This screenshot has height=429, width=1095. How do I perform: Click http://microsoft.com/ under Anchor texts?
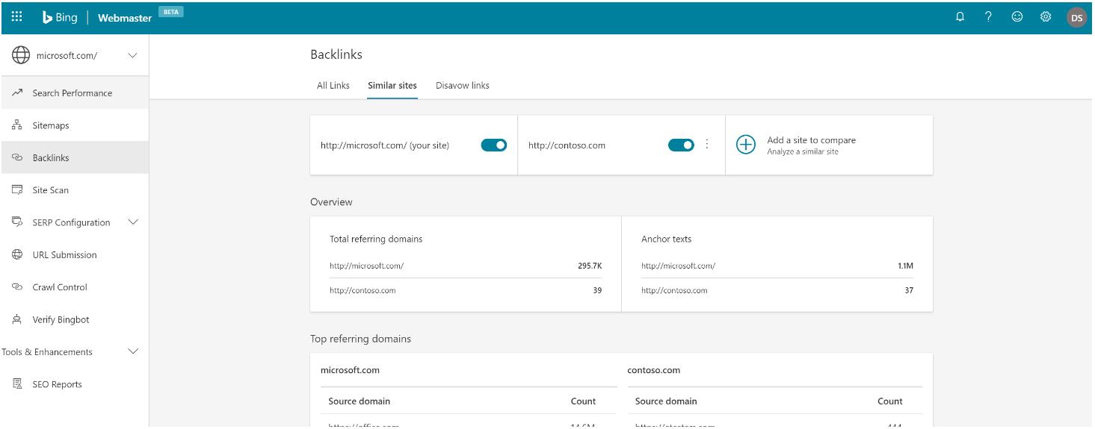(678, 266)
